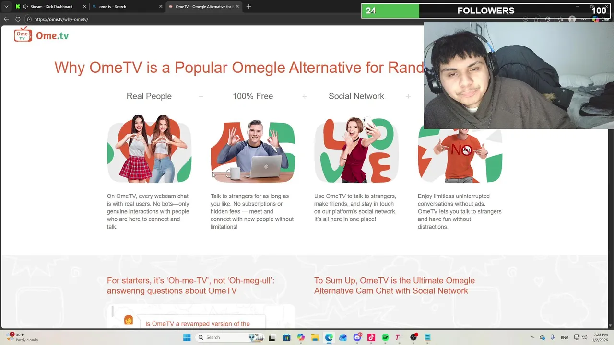Open the No Ads red shirt image

(x=460, y=156)
